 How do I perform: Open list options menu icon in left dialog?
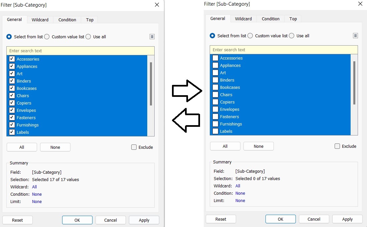click(152, 37)
